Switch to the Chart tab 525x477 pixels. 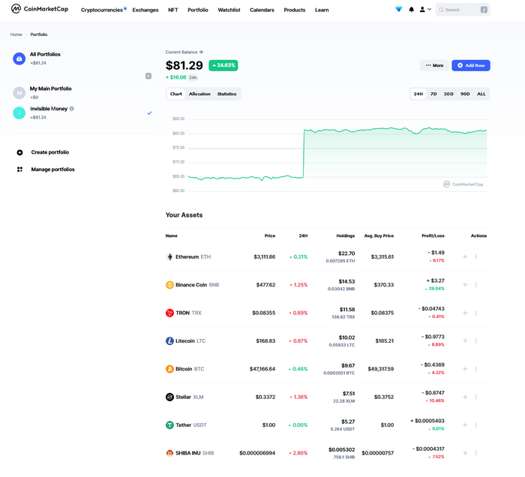[x=175, y=94]
